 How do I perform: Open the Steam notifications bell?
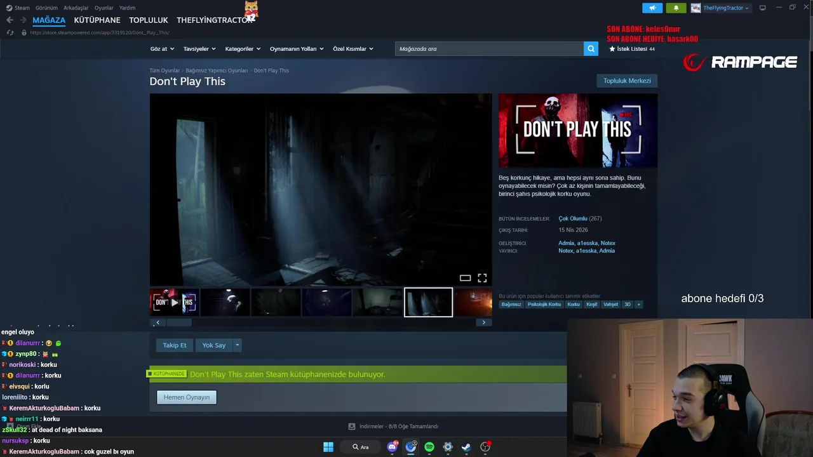(x=676, y=8)
